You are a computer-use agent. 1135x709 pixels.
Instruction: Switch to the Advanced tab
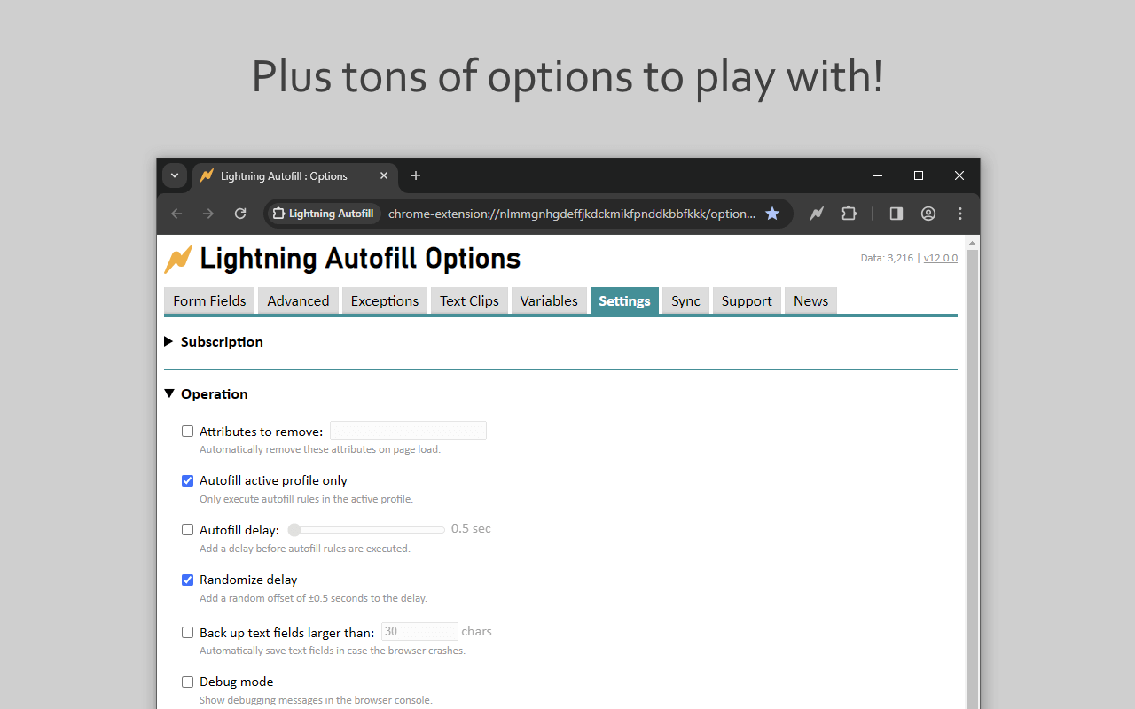tap(298, 300)
